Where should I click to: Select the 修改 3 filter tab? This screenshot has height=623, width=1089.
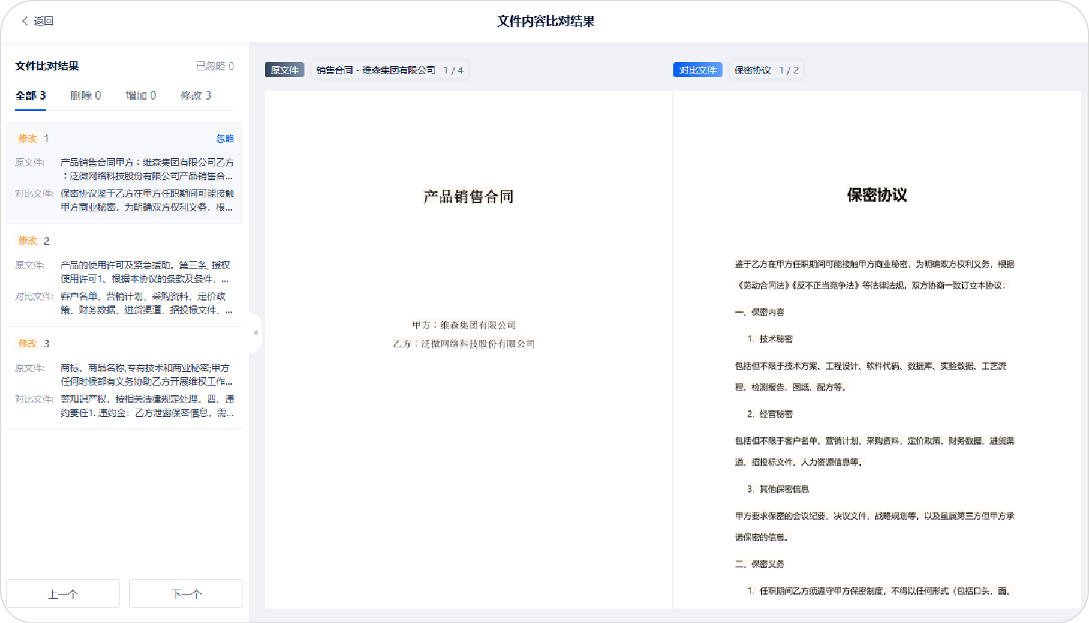(196, 96)
